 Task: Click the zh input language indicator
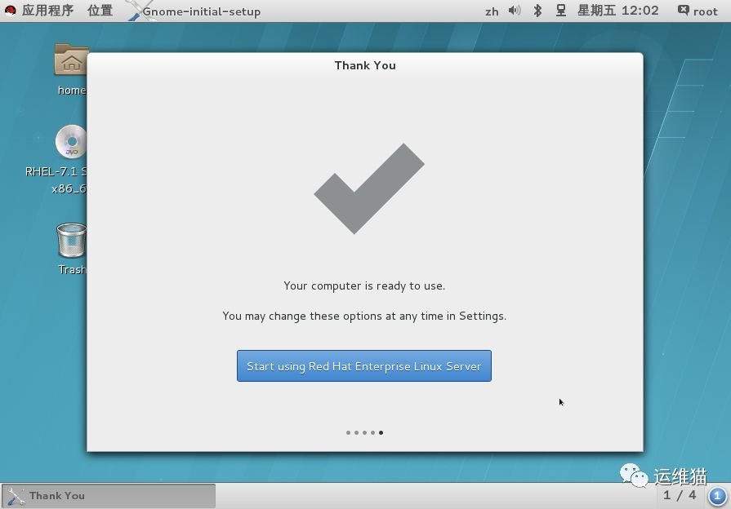492,11
